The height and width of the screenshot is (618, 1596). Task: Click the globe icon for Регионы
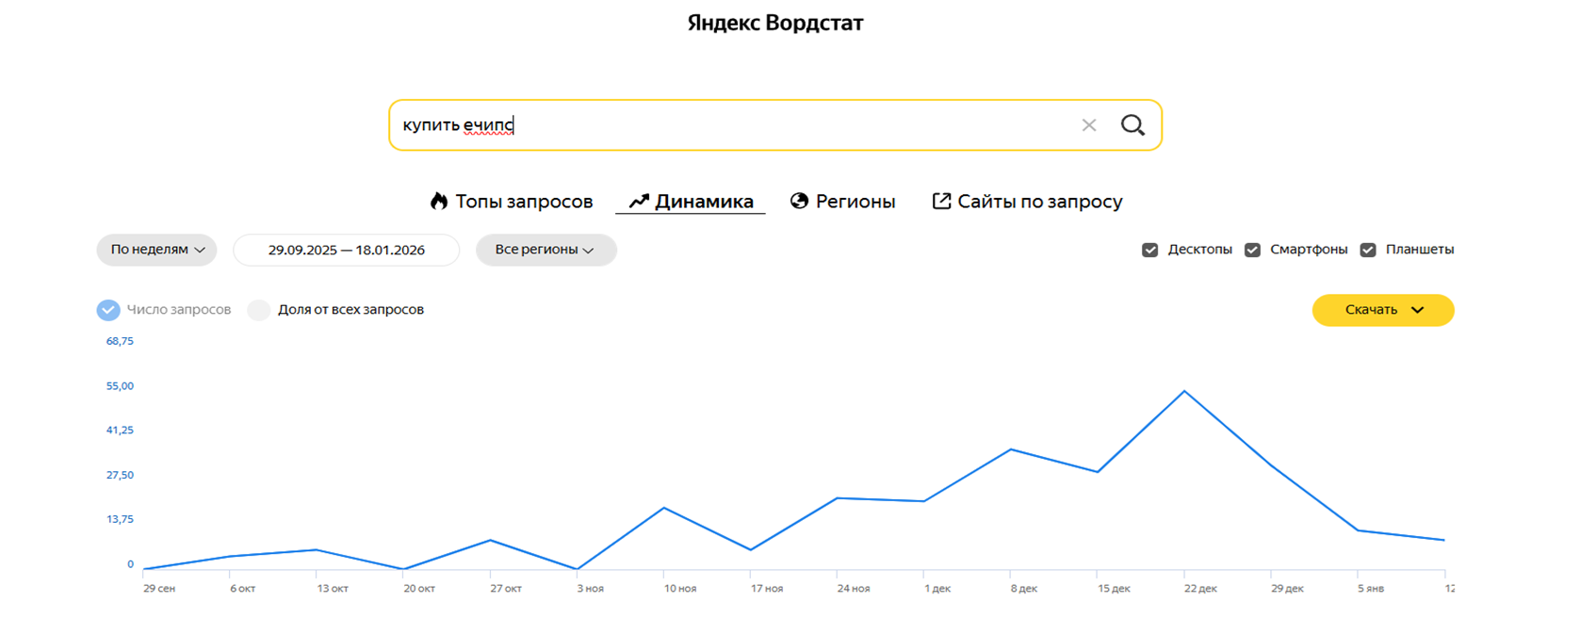click(x=799, y=201)
